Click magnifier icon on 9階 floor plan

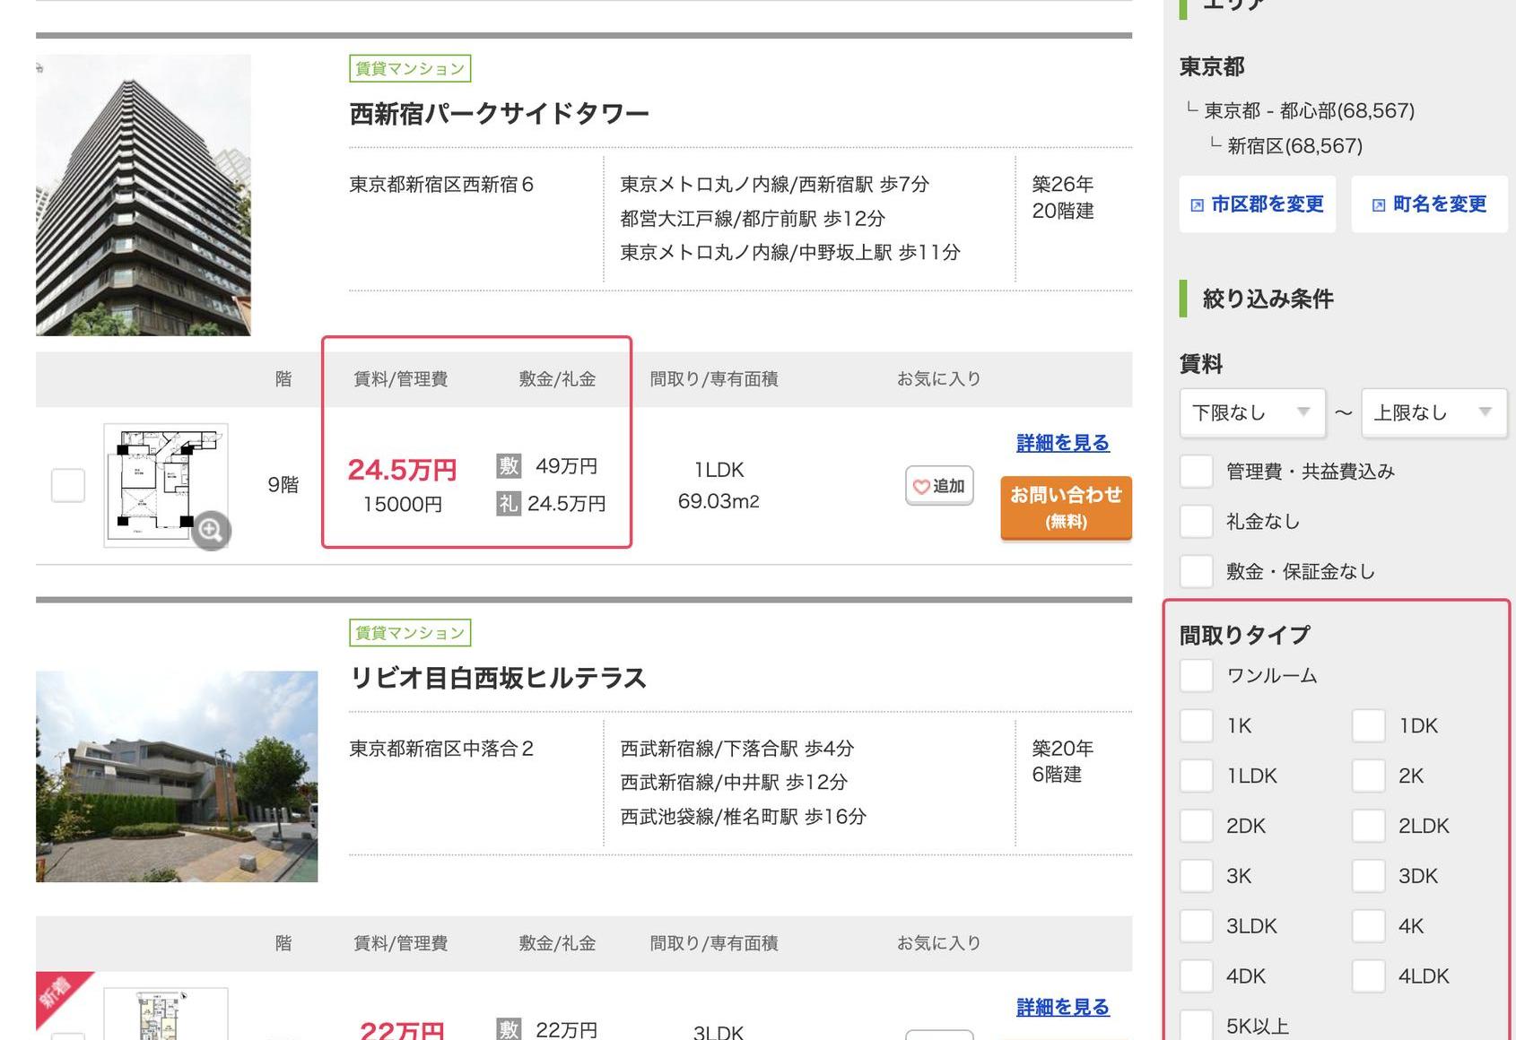tap(211, 530)
